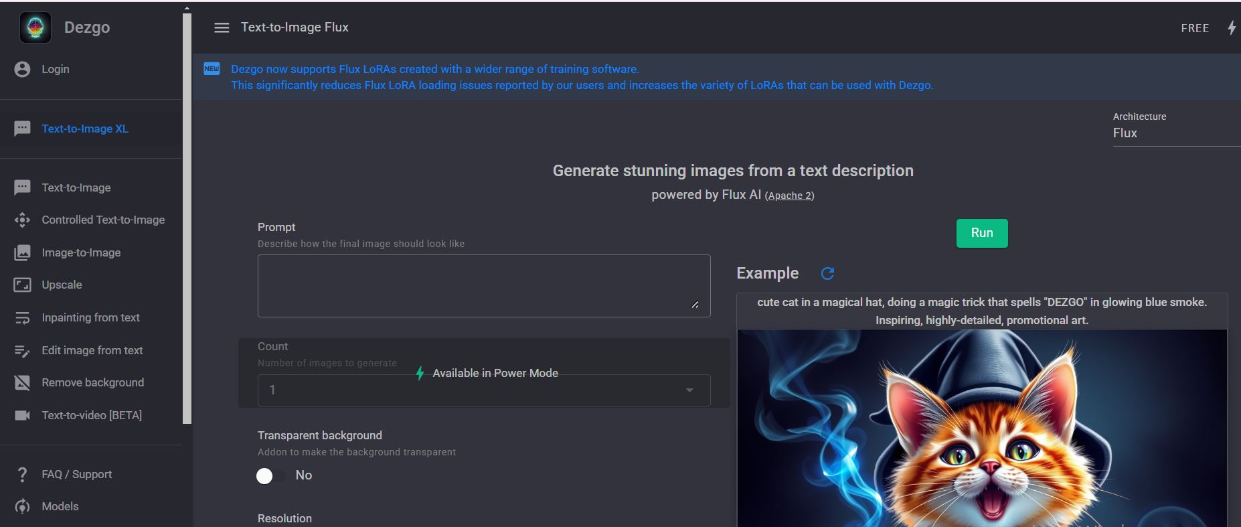This screenshot has height=527, width=1241.
Task: Open Controlled Text-to-Image page
Action: click(103, 220)
